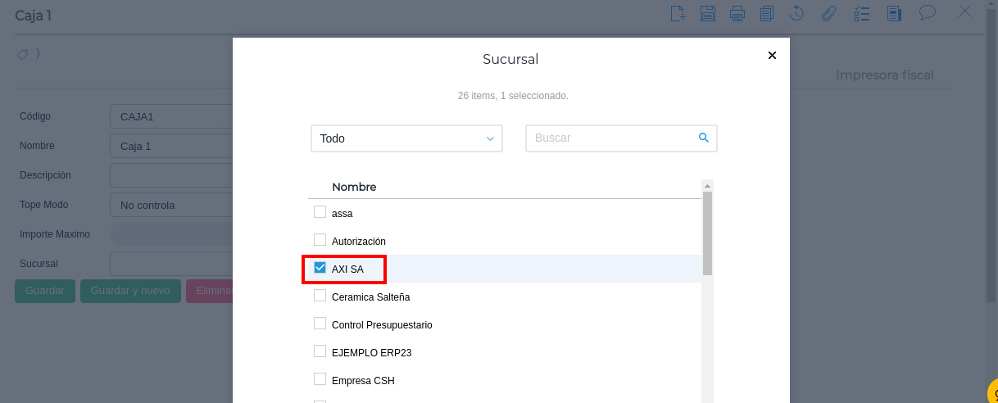Click the magnifier search icon in Buscar
This screenshot has width=998, height=403.
[703, 138]
